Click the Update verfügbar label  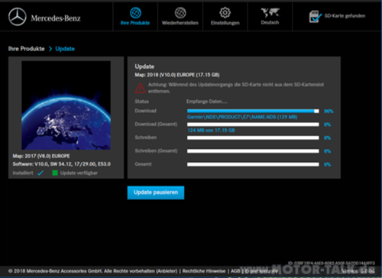click(x=79, y=173)
